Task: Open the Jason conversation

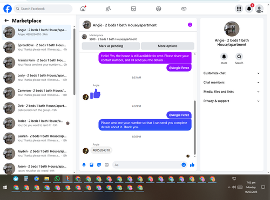Action: (36, 168)
